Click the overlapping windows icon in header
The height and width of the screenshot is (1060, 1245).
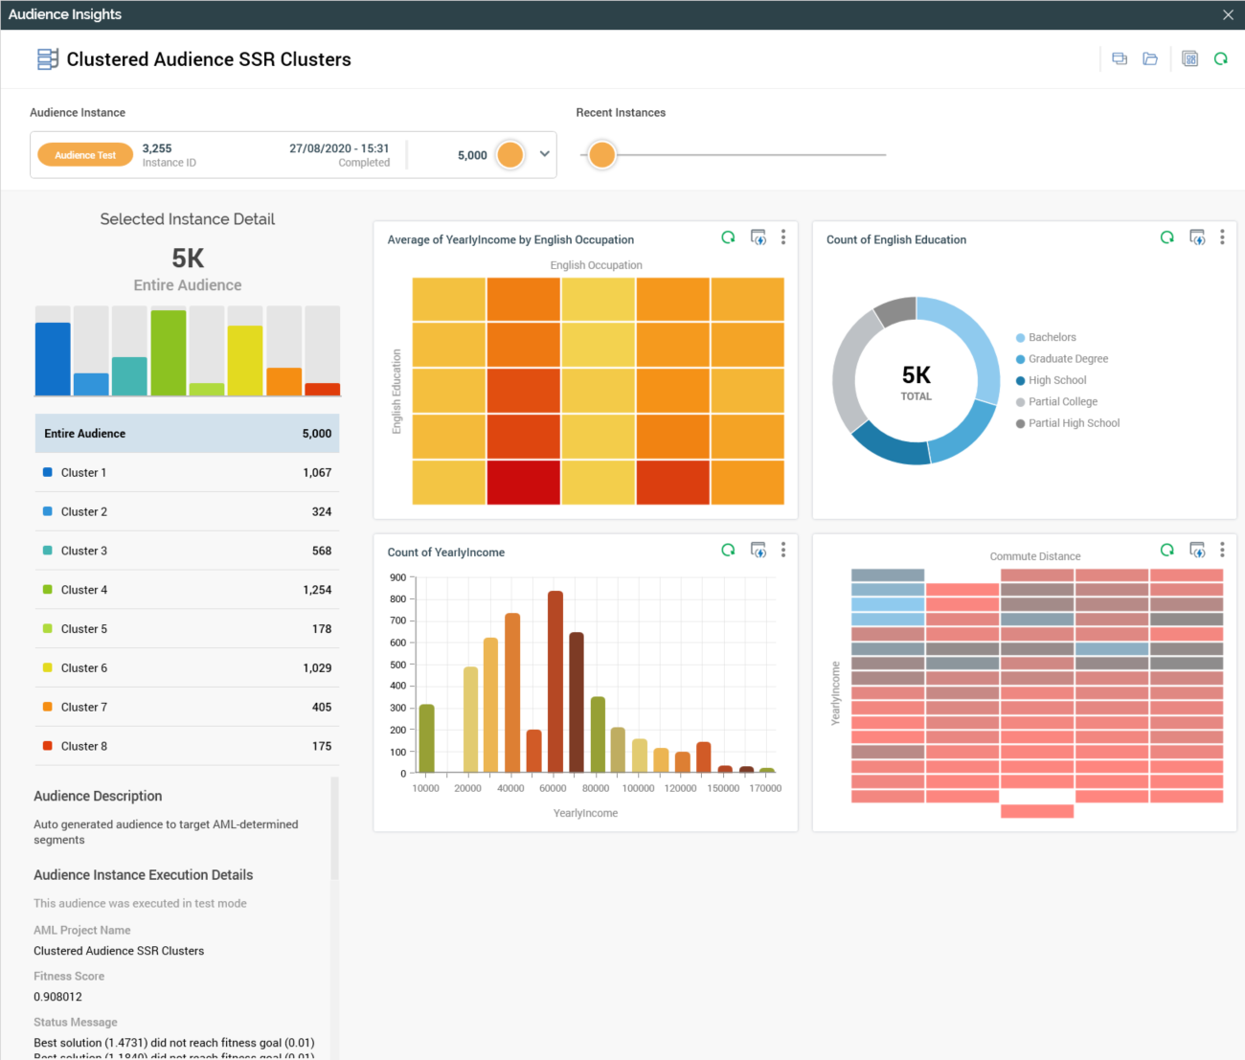click(1120, 59)
